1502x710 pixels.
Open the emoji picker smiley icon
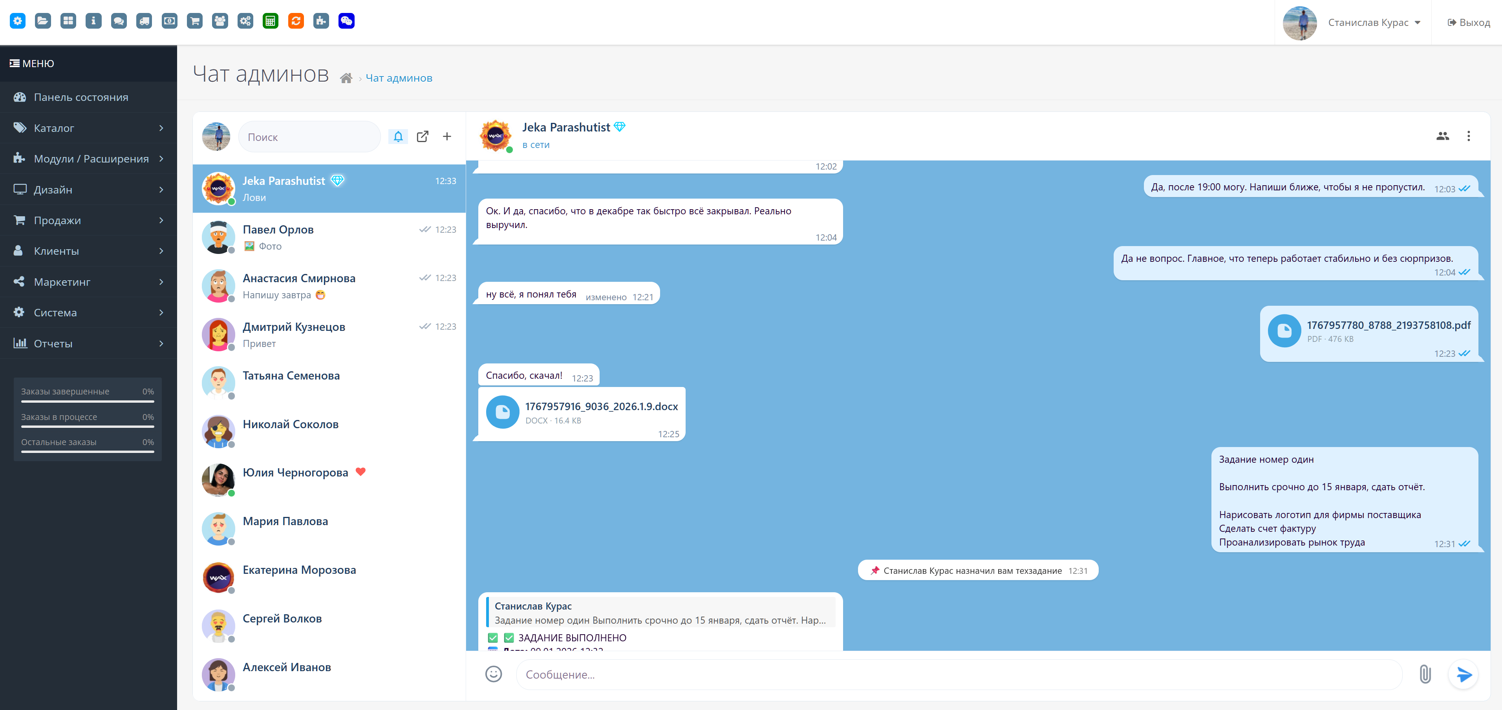coord(493,674)
